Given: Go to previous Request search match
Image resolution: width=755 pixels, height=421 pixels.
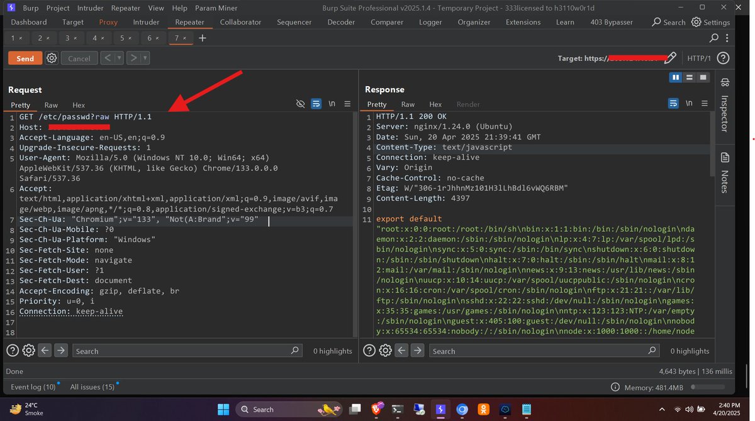Looking at the screenshot, I should pyautogui.click(x=45, y=351).
